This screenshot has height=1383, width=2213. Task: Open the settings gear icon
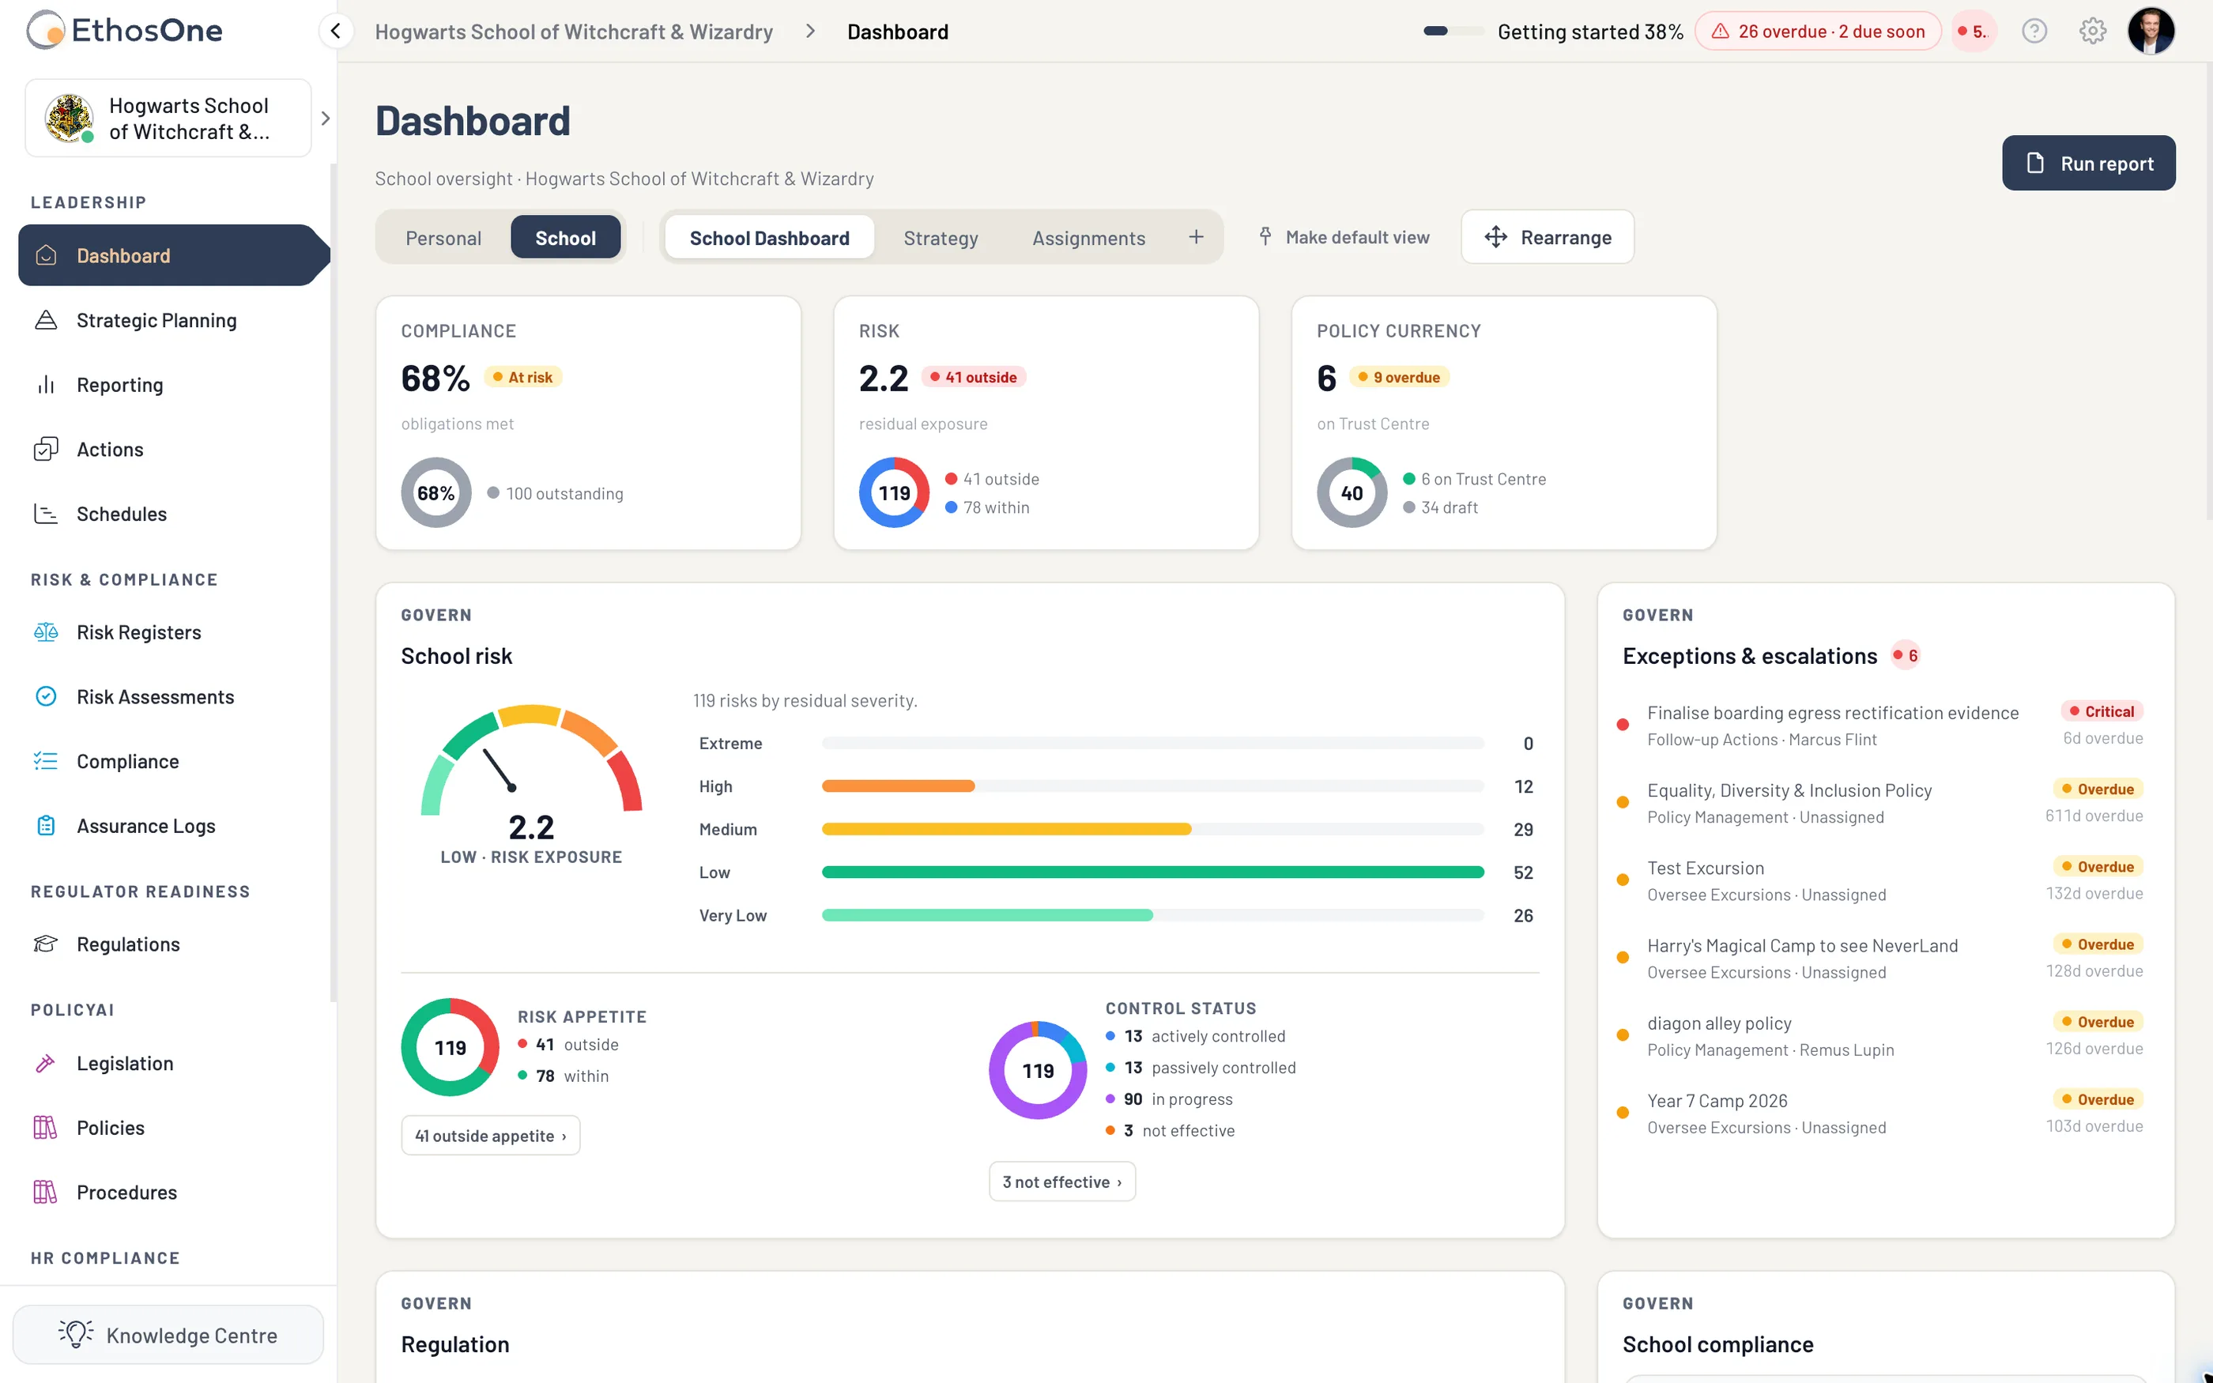point(2092,31)
